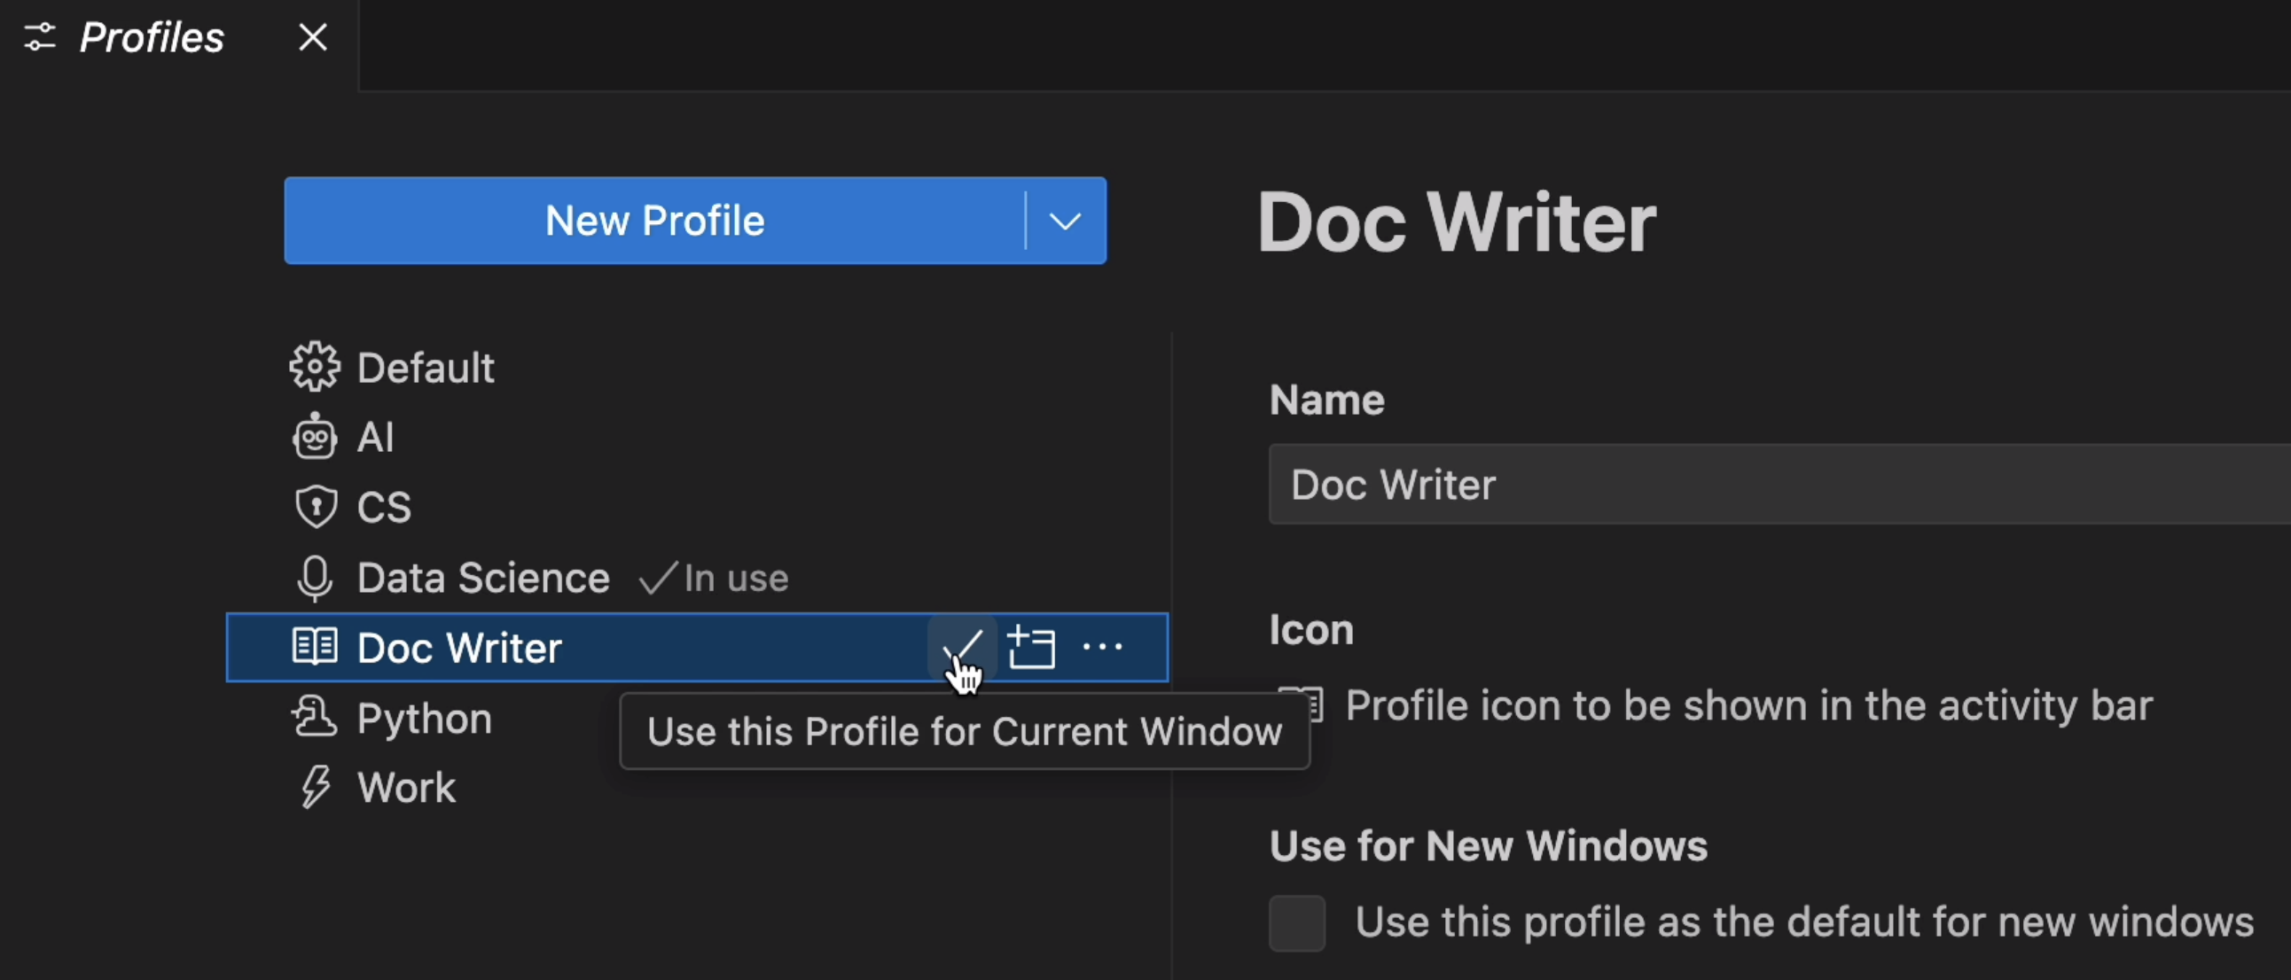Open Doc Writer in a new window icon

pyautogui.click(x=1032, y=648)
